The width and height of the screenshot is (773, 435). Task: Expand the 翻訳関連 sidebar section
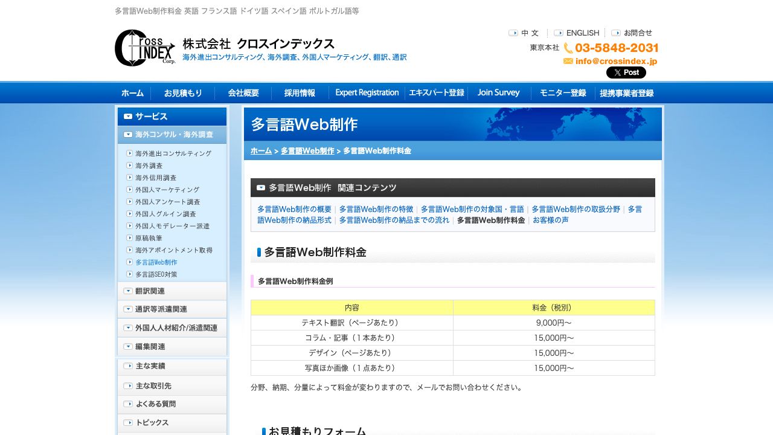tap(172, 291)
